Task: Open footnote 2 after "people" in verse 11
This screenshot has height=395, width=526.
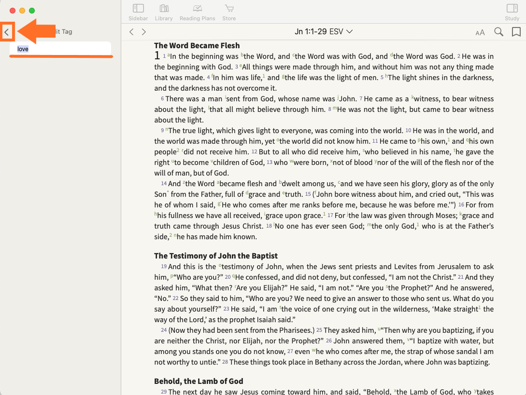Action: pyautogui.click(x=178, y=150)
